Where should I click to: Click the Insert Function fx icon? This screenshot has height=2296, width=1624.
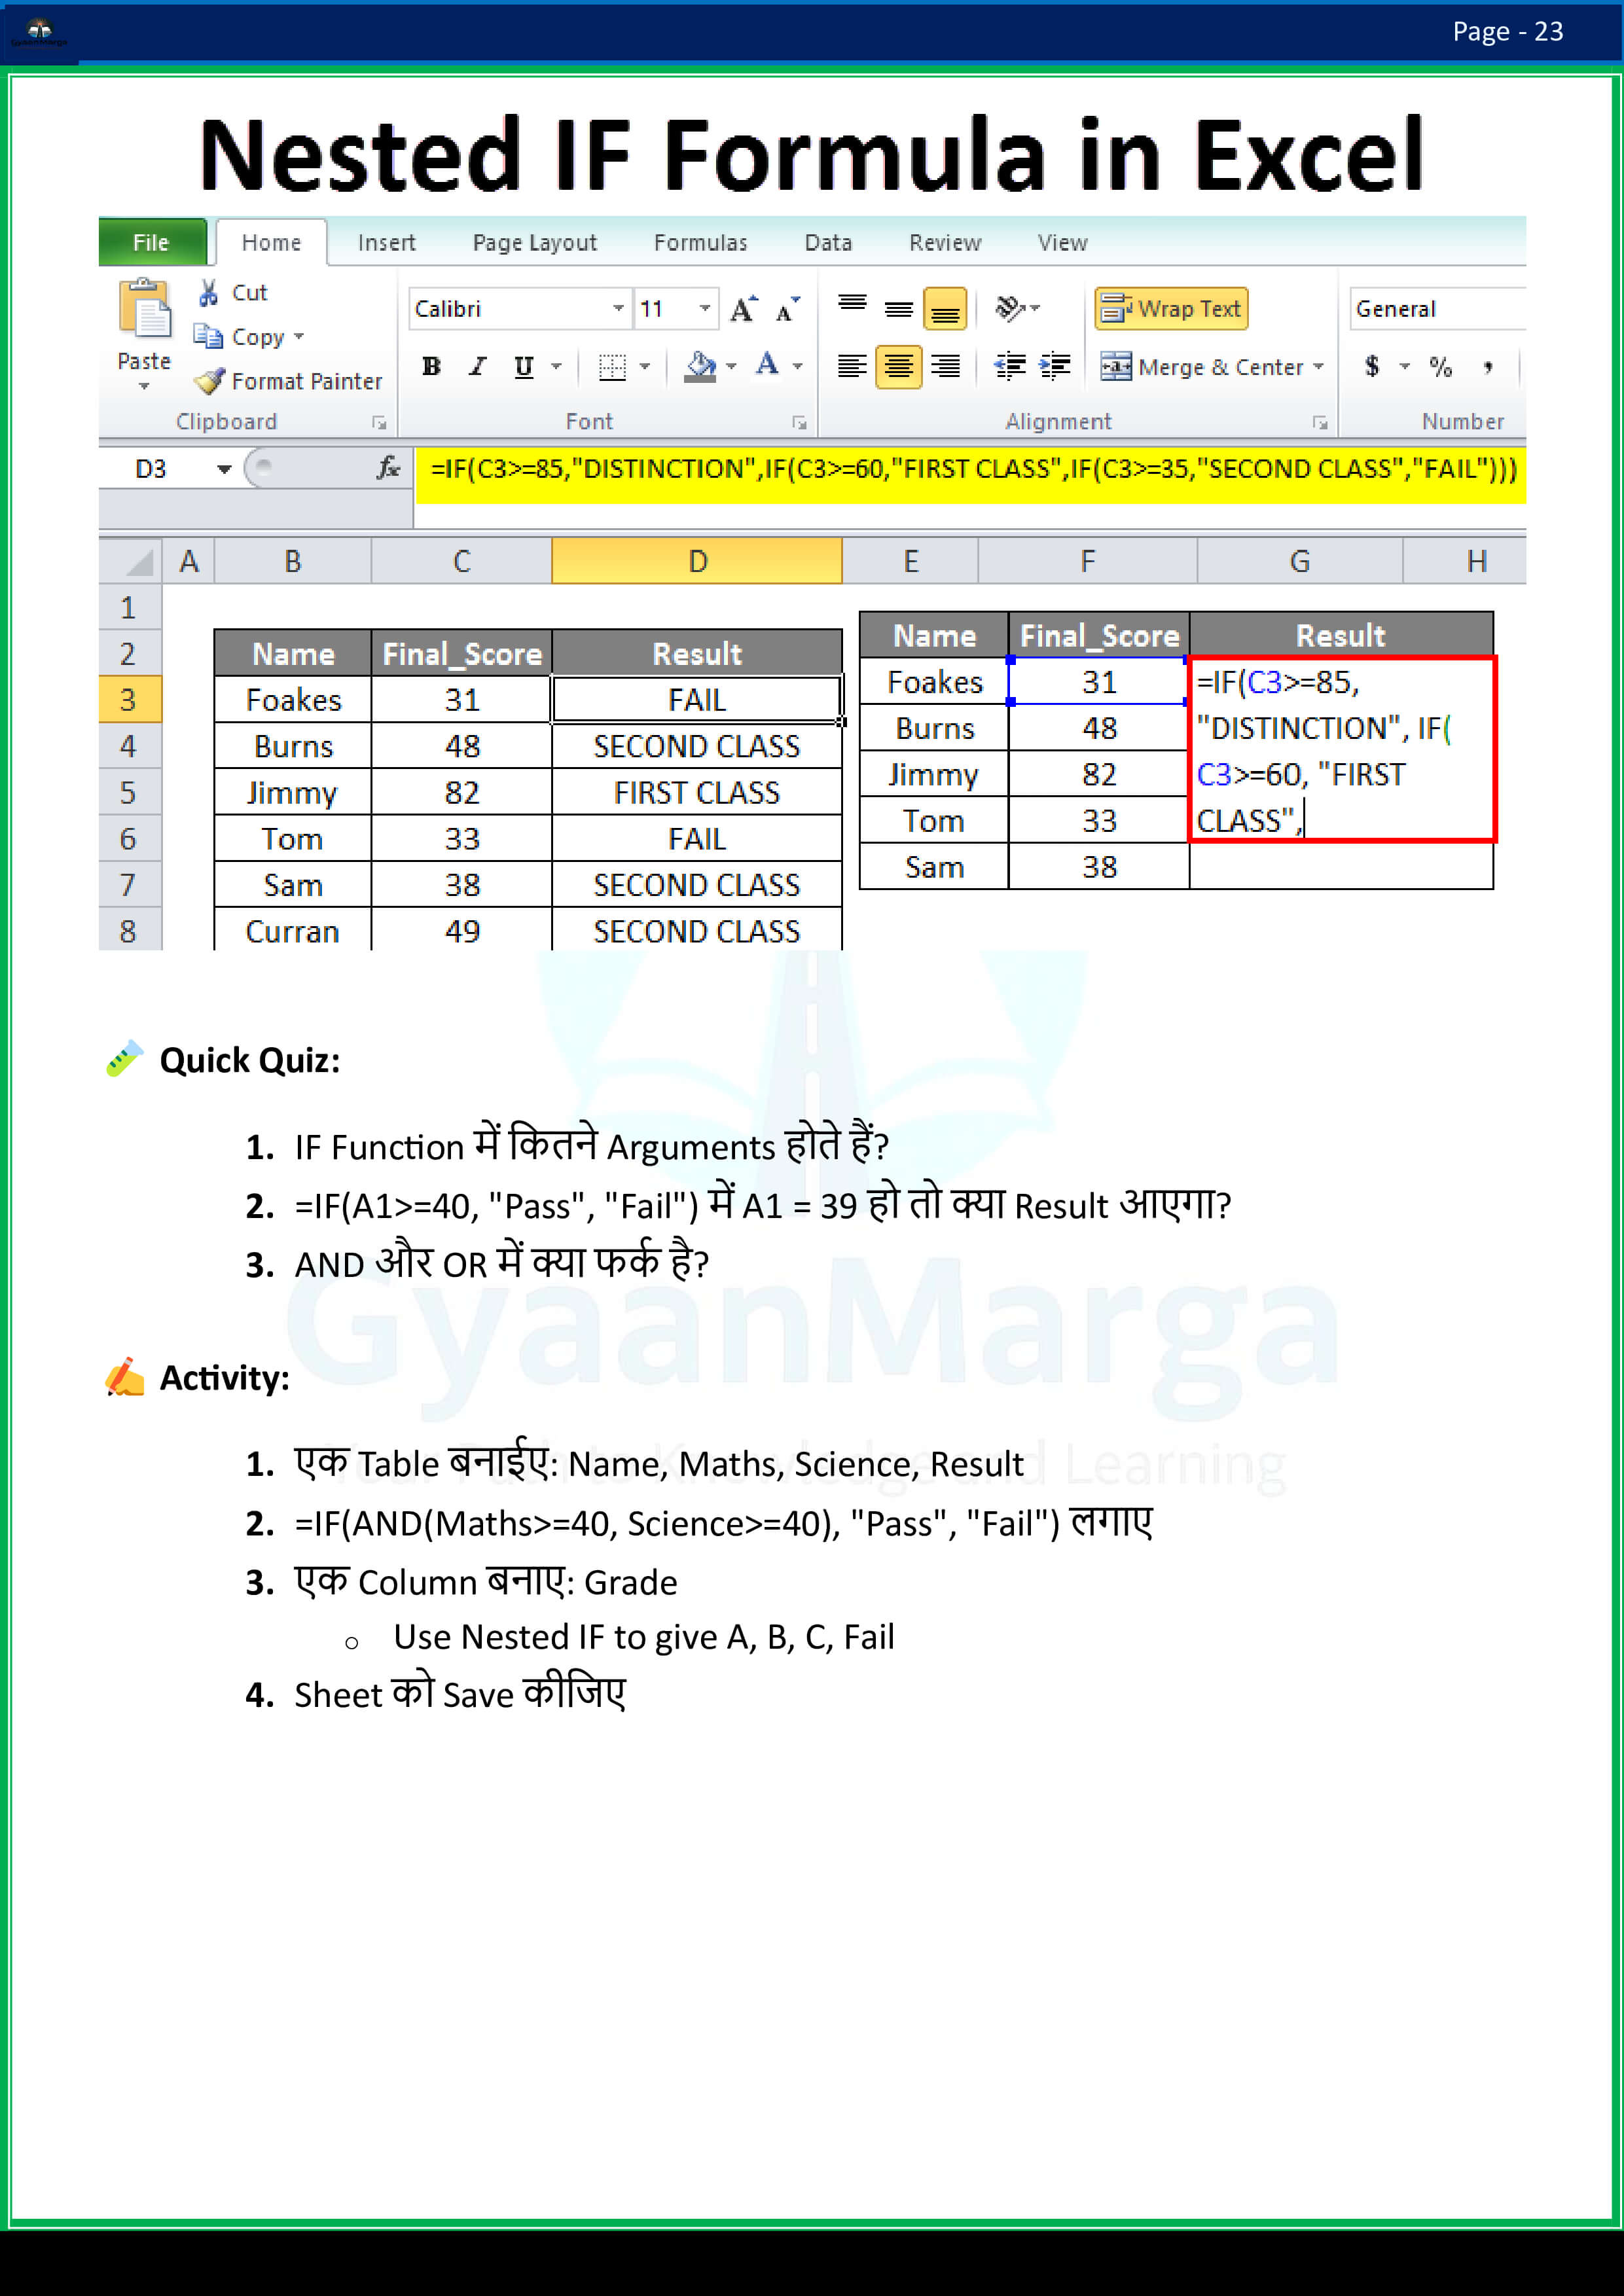[x=388, y=467]
